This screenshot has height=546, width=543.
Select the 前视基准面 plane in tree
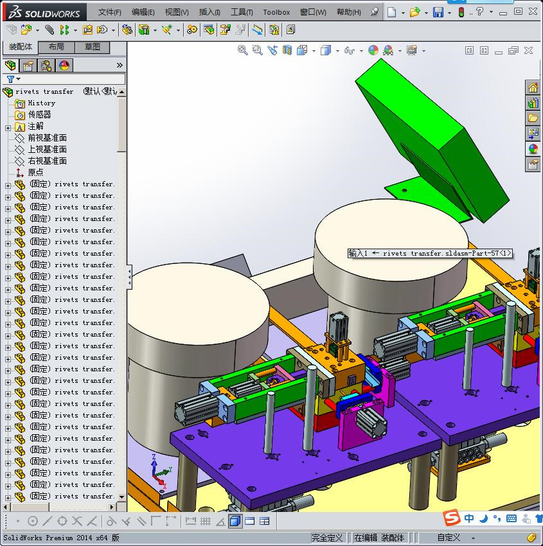[x=47, y=138]
